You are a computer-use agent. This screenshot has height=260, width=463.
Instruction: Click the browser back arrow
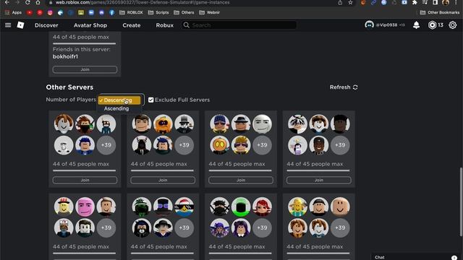(7, 2)
